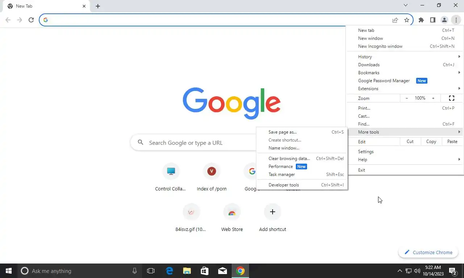464x278 pixels.
Task: Open Performance from More tools
Action: click(302, 167)
